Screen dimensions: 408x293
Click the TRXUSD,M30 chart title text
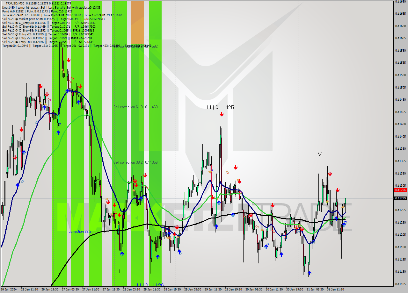15,4
